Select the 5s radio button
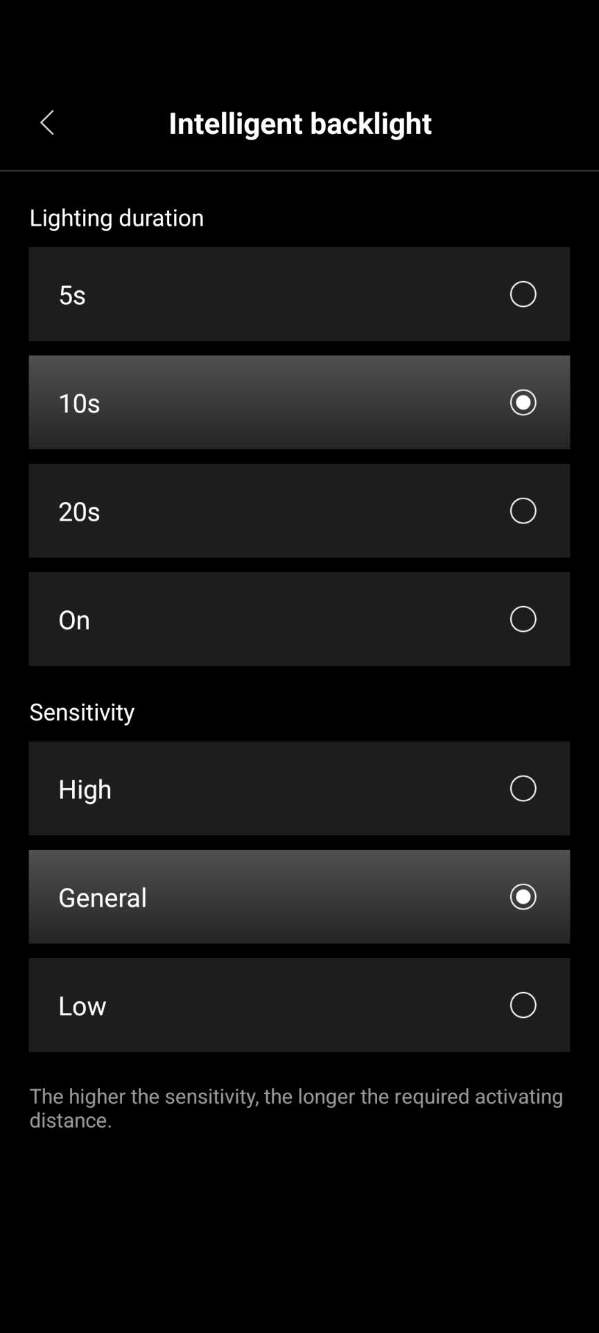The width and height of the screenshot is (599, 1333). pos(523,294)
